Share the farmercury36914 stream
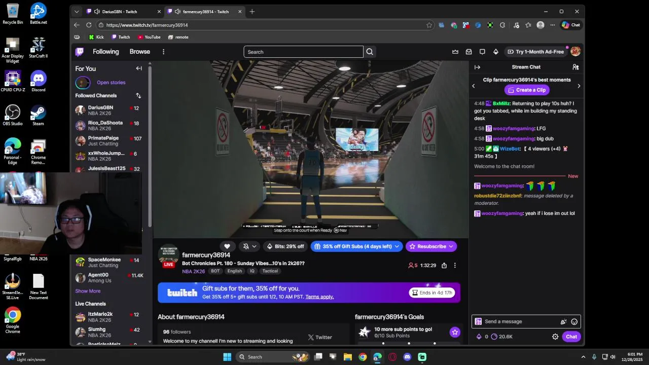This screenshot has height=365, width=649. [x=444, y=265]
